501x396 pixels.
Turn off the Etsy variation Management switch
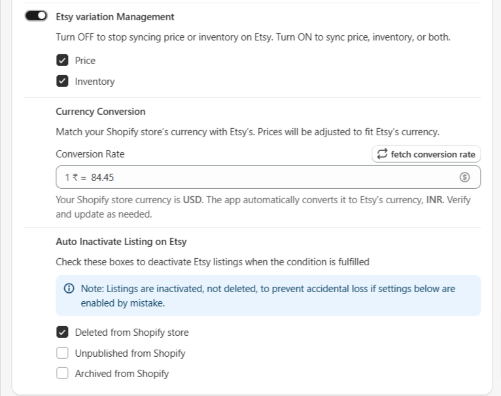tap(36, 16)
